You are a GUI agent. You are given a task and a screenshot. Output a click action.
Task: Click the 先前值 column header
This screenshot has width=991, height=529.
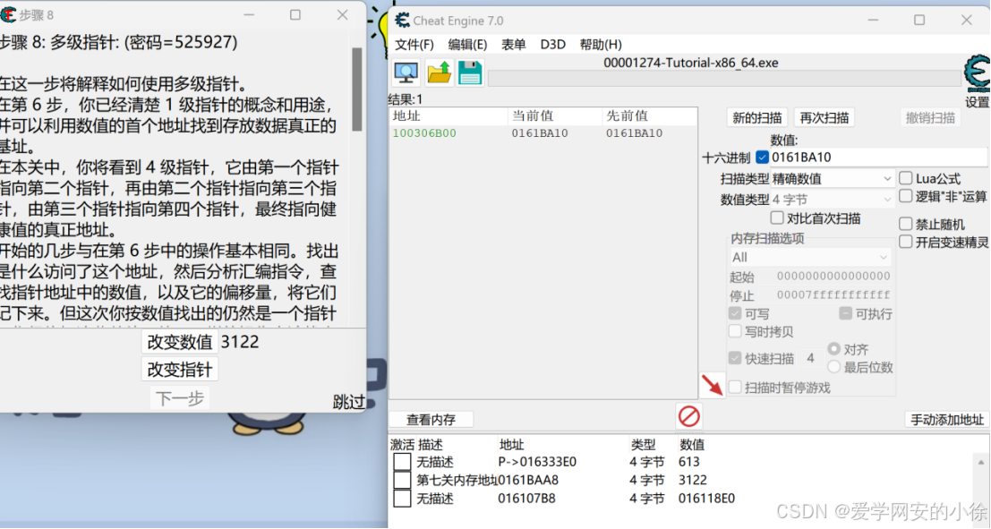coord(650,115)
